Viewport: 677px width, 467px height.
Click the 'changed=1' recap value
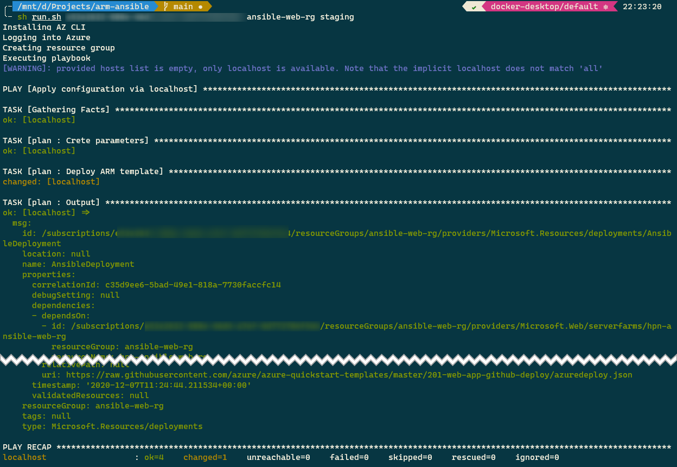(205, 457)
